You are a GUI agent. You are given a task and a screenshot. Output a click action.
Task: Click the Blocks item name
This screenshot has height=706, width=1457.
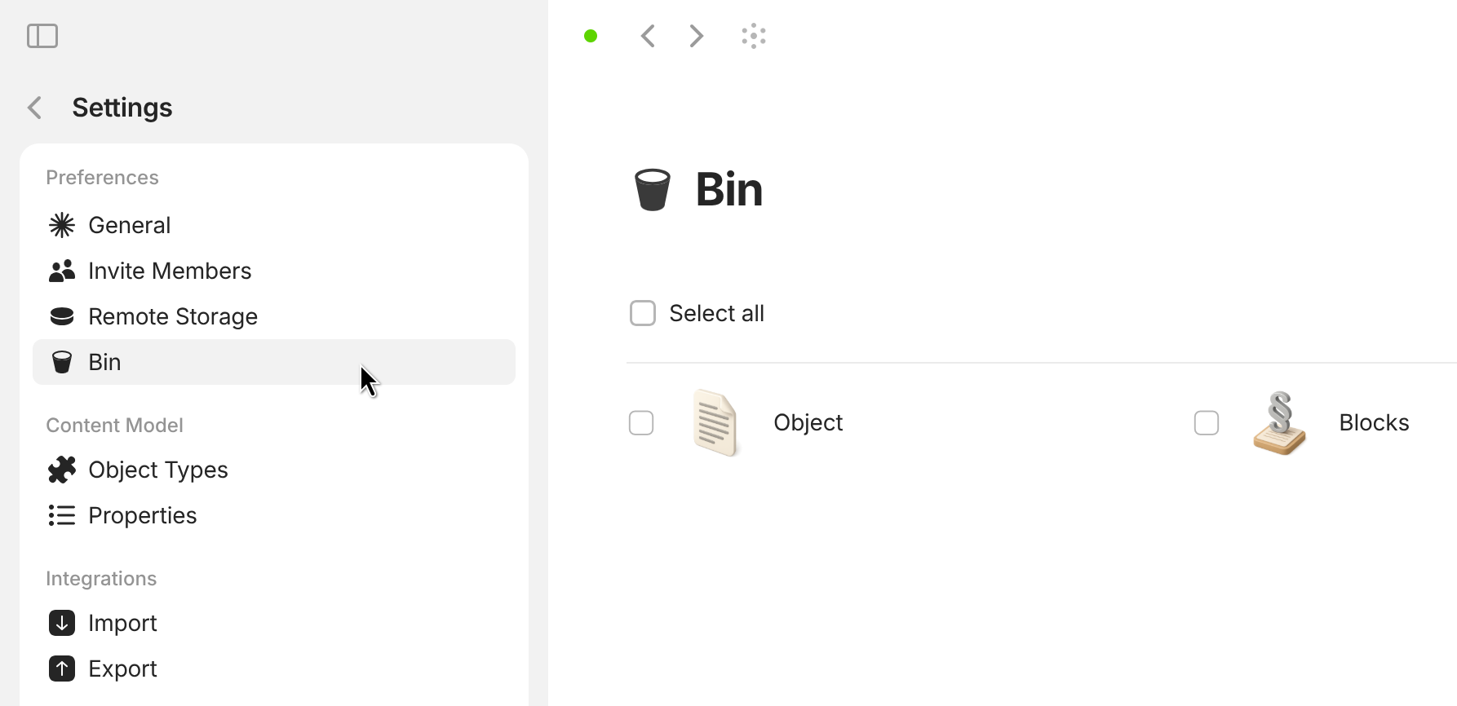[1374, 422]
